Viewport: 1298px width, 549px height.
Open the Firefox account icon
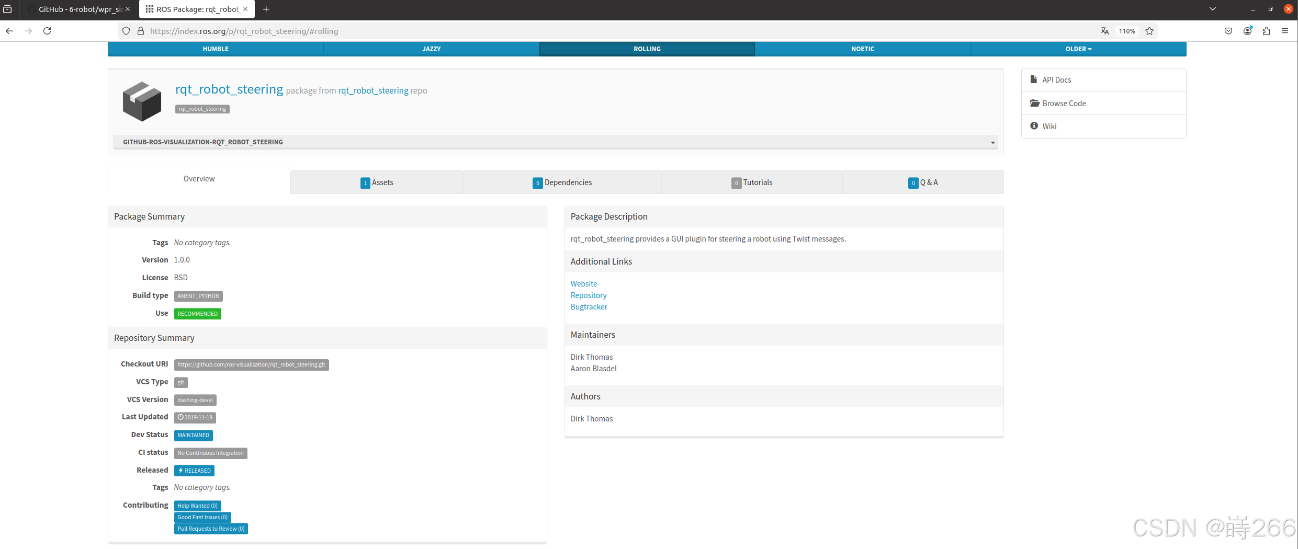(1248, 31)
